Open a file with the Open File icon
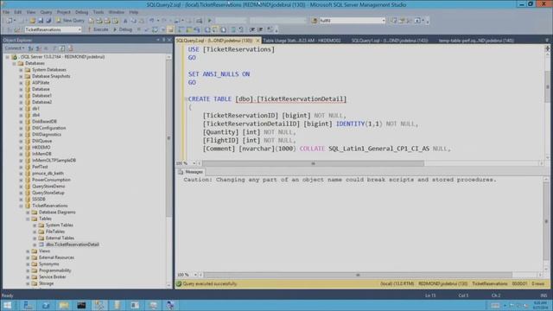 (33, 21)
